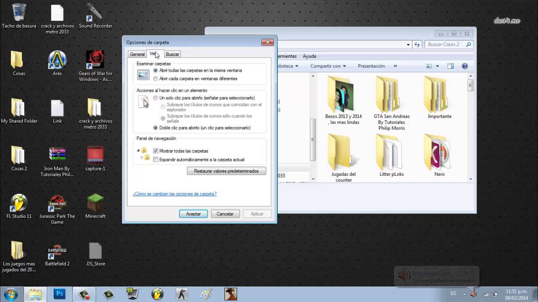This screenshot has width=538, height=302.
Task: Select the Litter pLoks folder
Action: coord(392,155)
